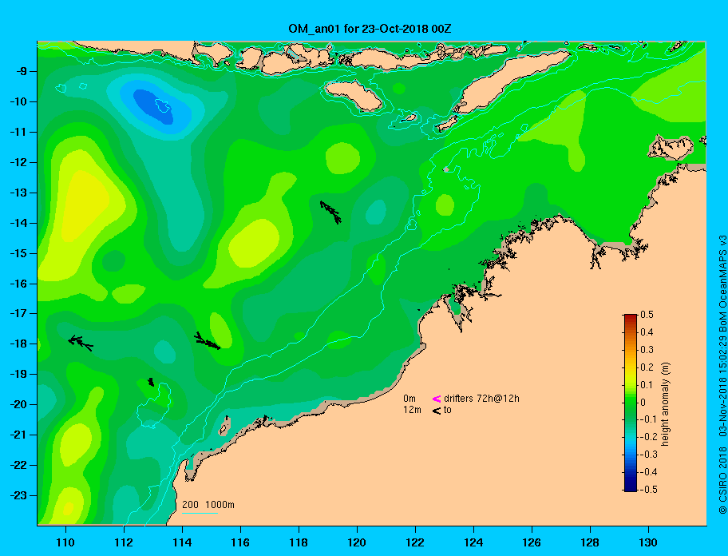Click the 'height anomaly (m)' colorbar title
The width and height of the screenshot is (728, 556).
[x=665, y=404]
